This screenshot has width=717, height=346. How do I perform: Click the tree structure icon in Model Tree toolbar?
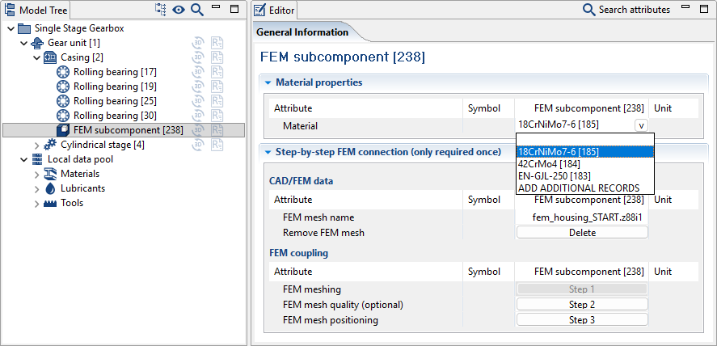[160, 10]
